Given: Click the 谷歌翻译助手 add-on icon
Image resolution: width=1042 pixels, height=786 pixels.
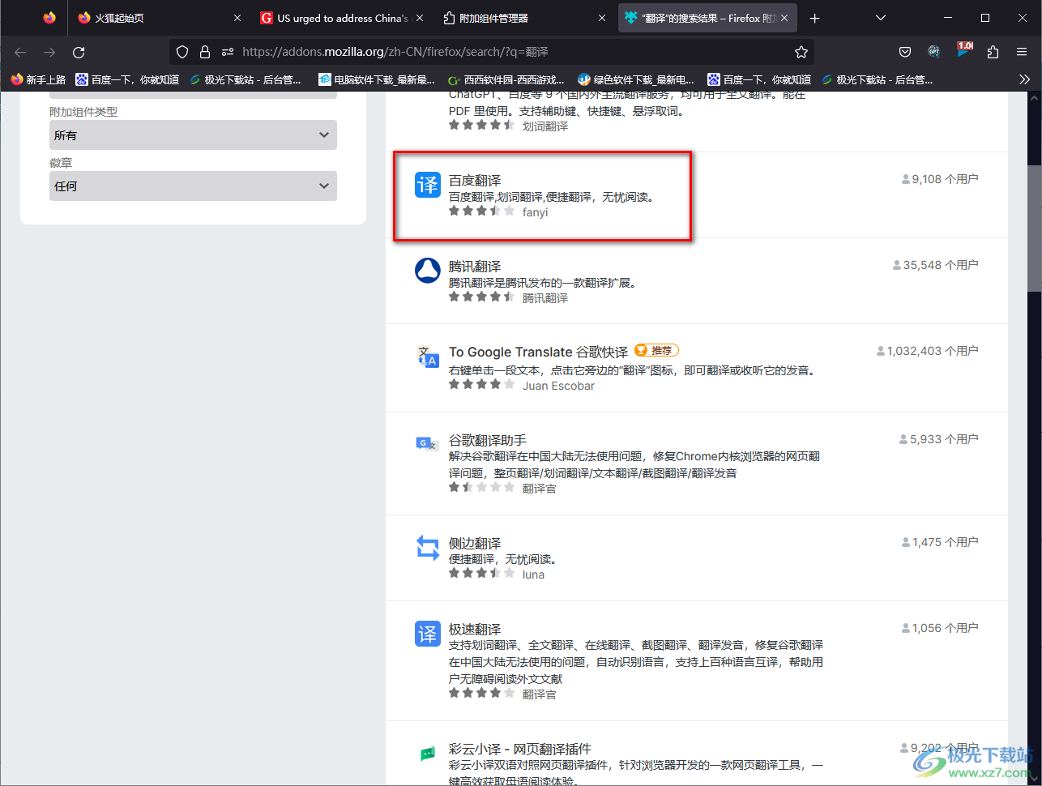Looking at the screenshot, I should tap(427, 444).
